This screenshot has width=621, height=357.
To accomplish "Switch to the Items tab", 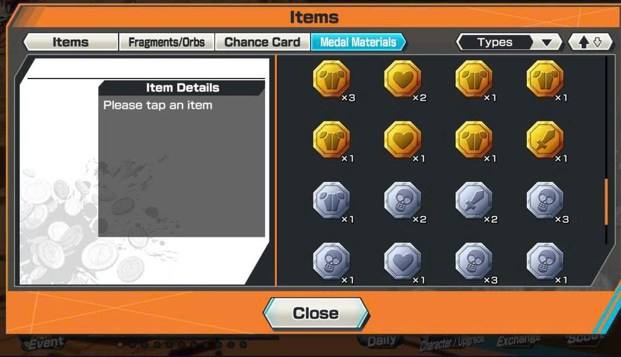I will (71, 42).
